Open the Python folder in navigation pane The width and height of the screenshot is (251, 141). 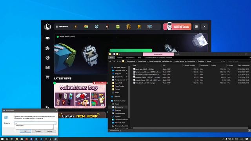(x=116, y=89)
